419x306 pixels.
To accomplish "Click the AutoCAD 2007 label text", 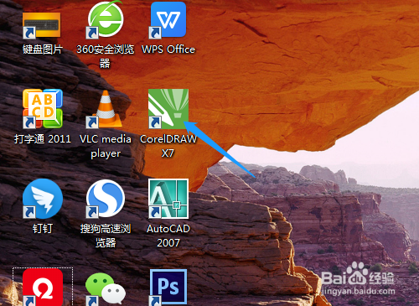I will tap(168, 236).
